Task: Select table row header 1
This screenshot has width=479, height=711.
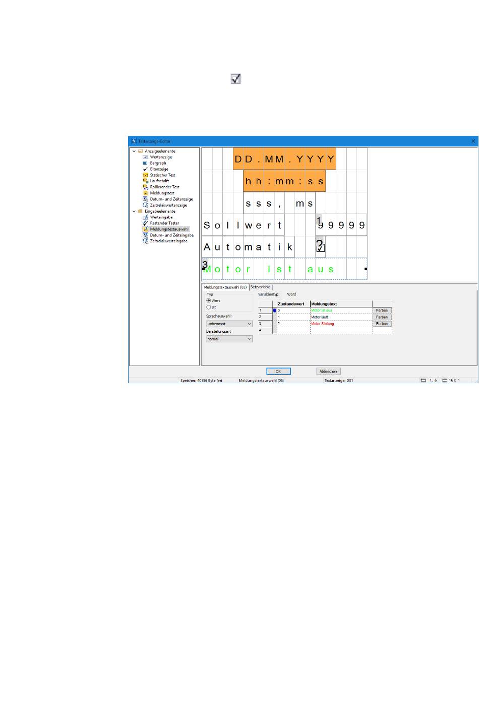Action: 265,311
